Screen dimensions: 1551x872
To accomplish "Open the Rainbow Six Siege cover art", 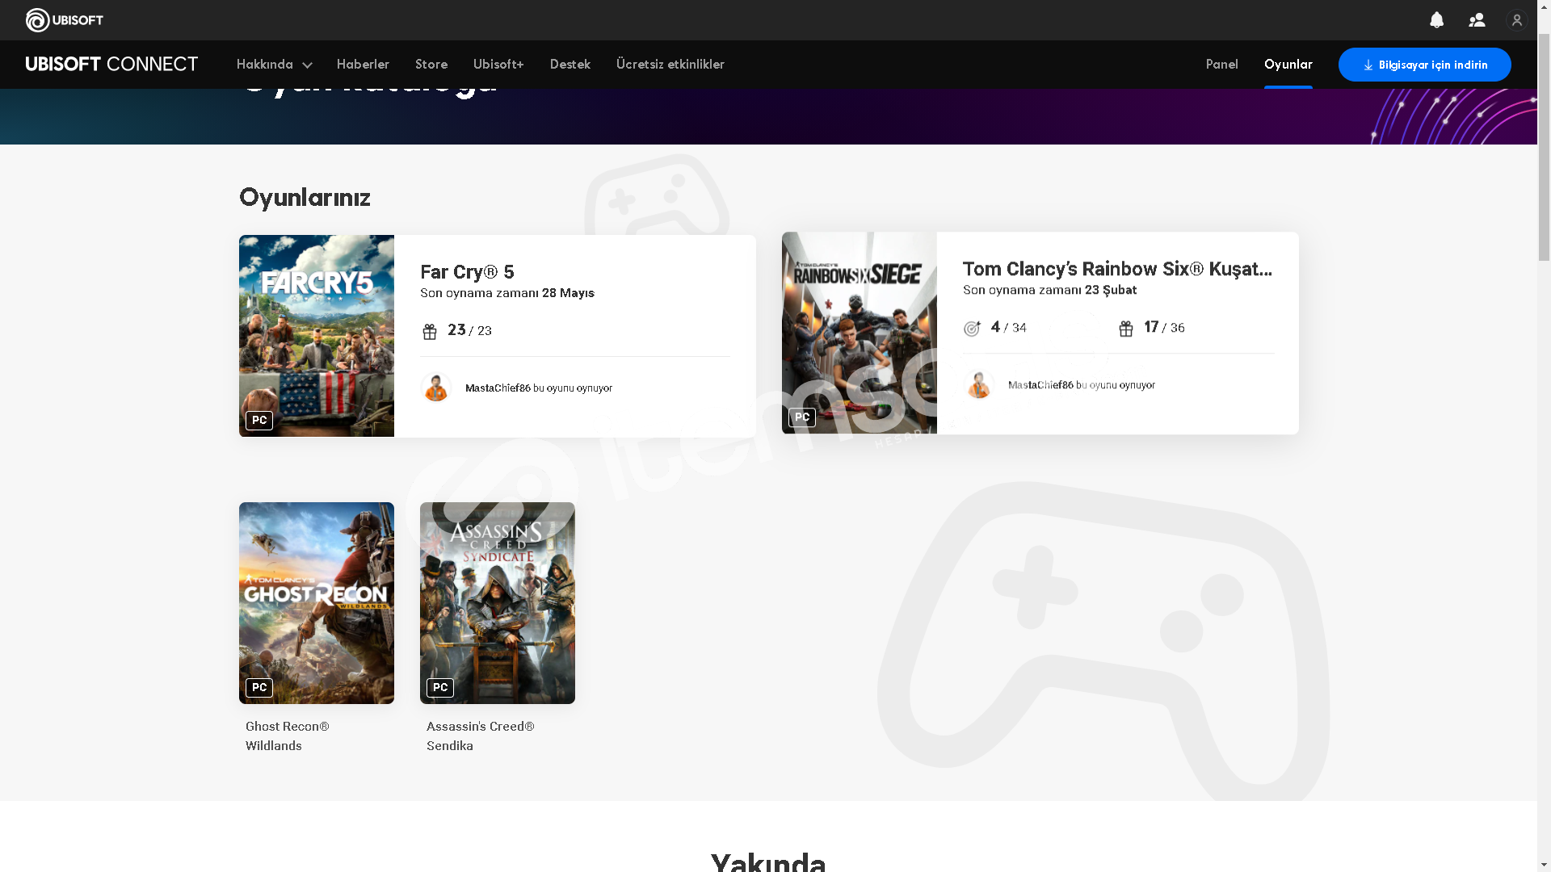I will pos(860,333).
